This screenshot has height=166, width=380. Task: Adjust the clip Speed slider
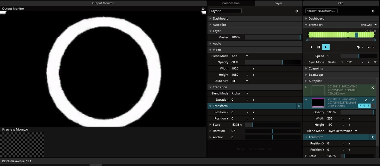359,56
